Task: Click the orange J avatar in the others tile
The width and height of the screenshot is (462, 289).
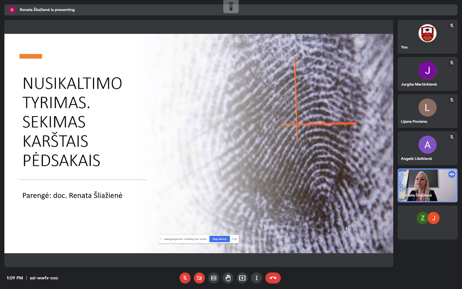Action: pyautogui.click(x=434, y=218)
